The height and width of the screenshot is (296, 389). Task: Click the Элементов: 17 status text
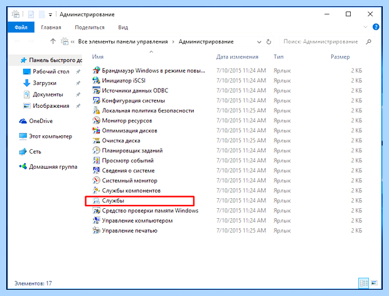(x=33, y=283)
